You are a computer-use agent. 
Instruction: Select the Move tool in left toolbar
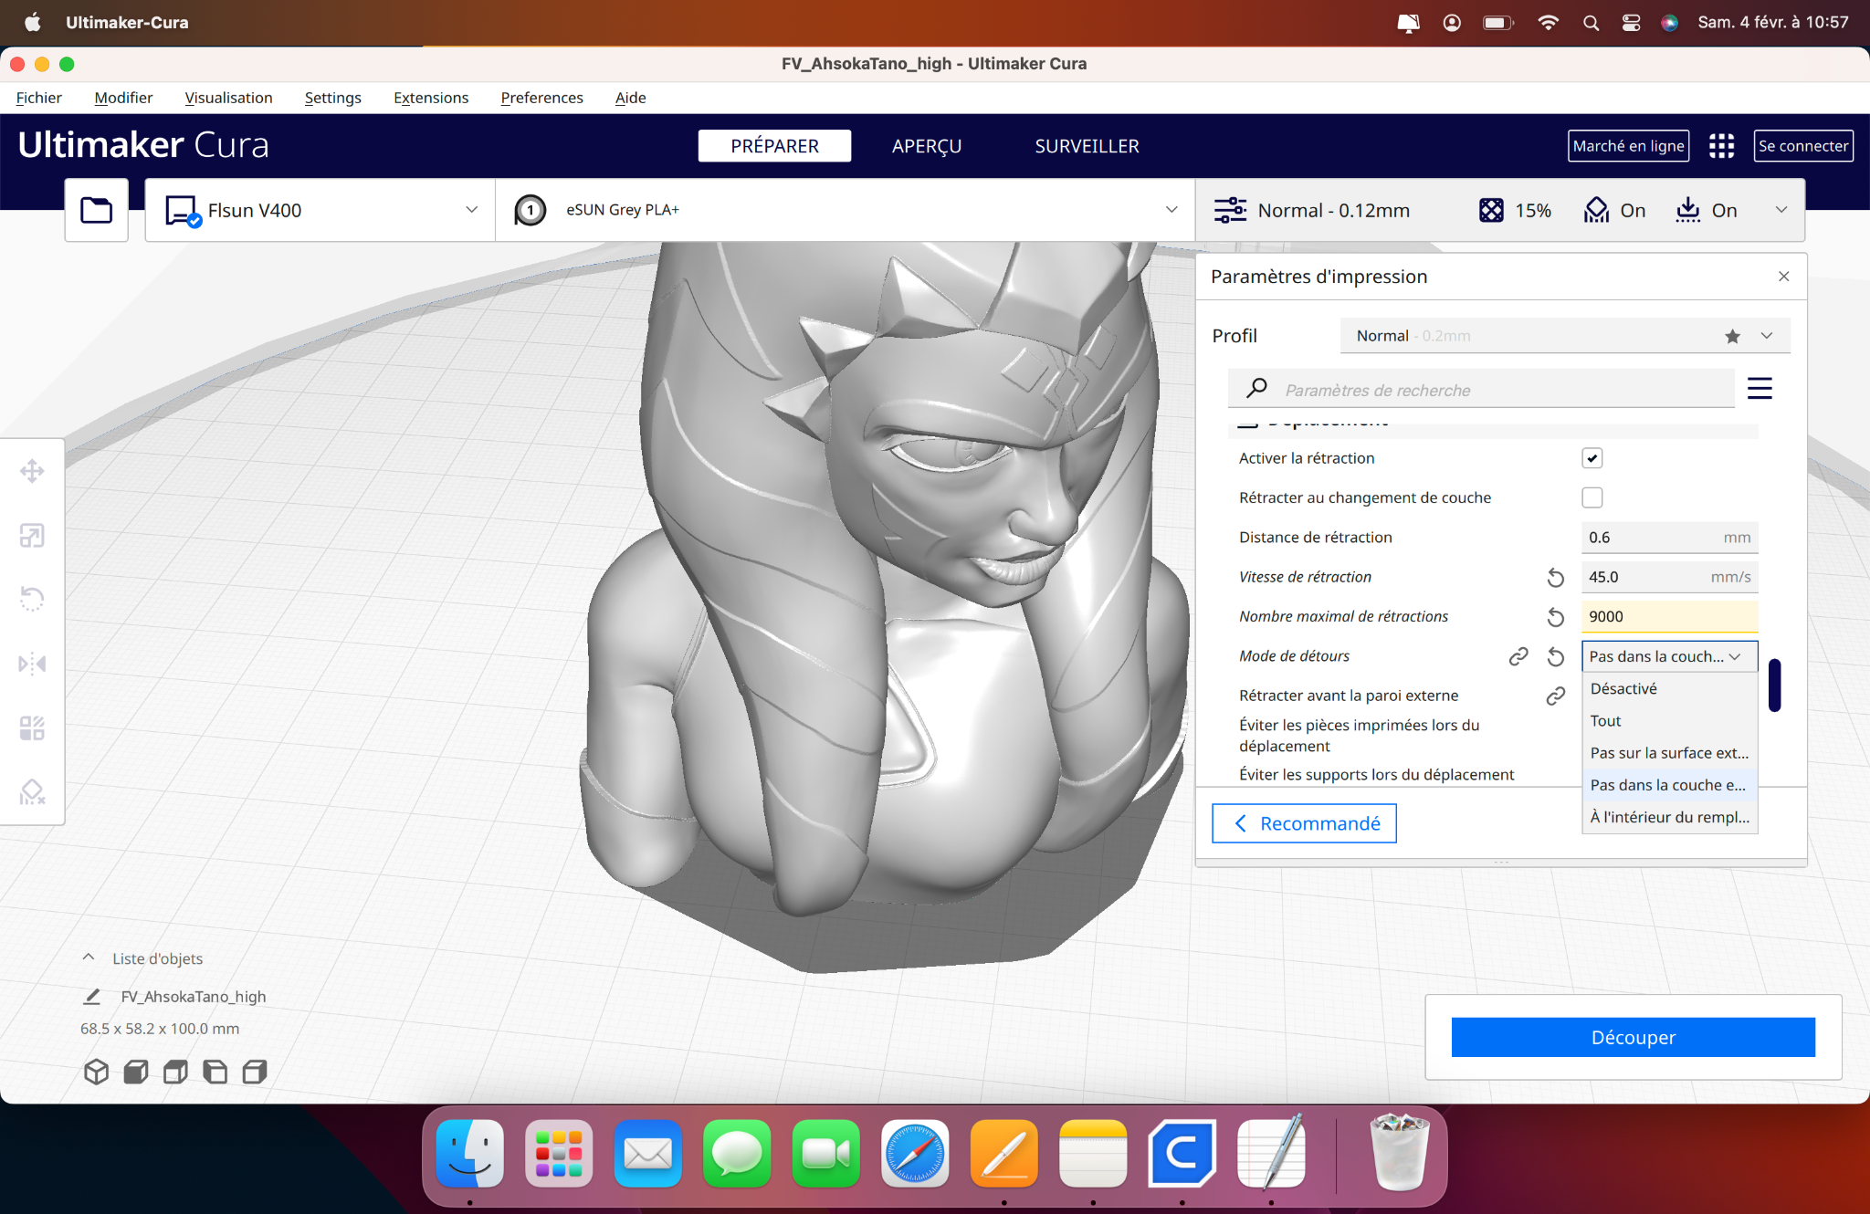(x=32, y=471)
